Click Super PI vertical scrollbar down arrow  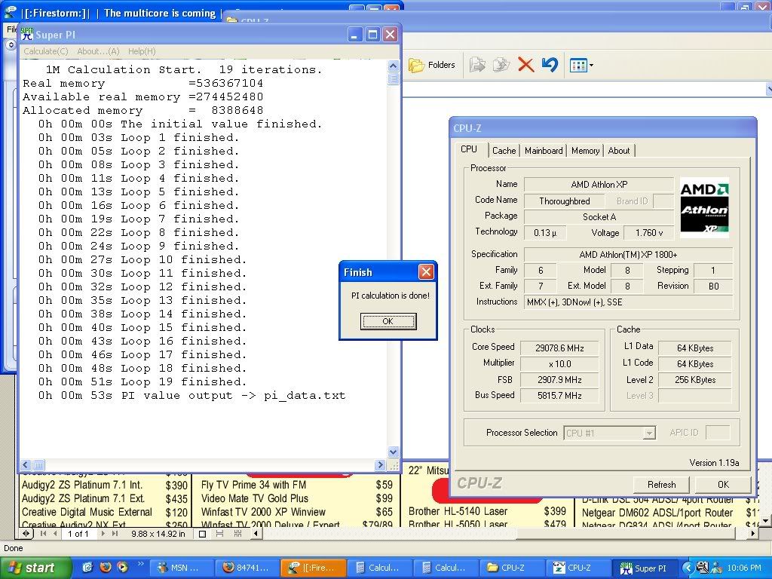click(394, 452)
